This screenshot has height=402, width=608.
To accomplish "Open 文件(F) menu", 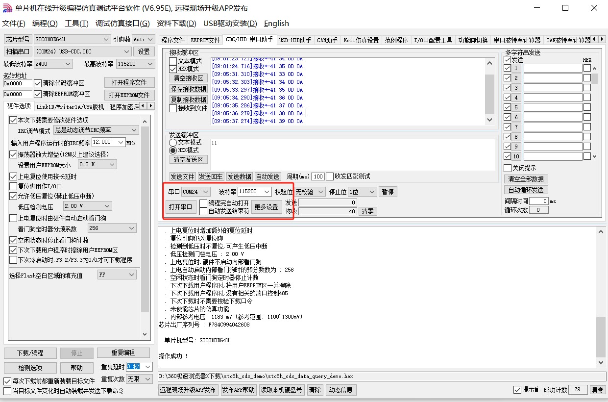I will pos(14,24).
